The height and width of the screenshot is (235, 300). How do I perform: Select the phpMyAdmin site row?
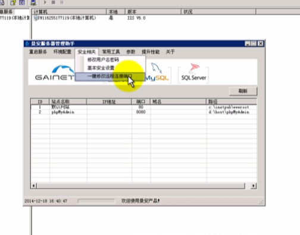click(x=143, y=112)
